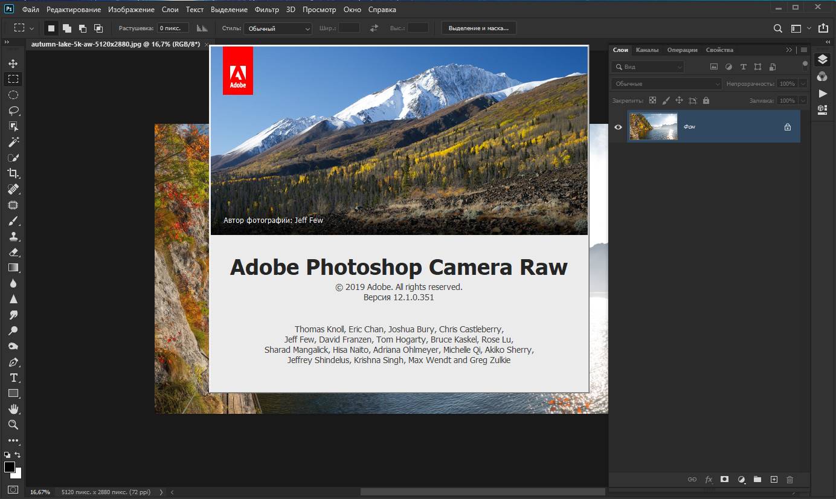Select the Object Selection tool

pos(13,126)
